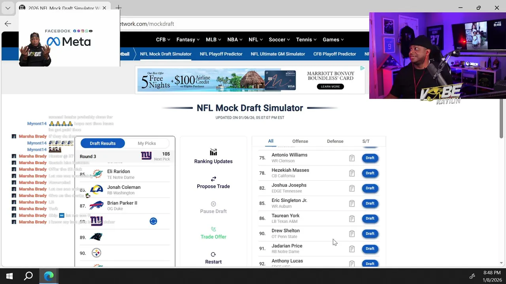506x284 pixels.
Task: Expand the MLB menu
Action: pos(213,39)
